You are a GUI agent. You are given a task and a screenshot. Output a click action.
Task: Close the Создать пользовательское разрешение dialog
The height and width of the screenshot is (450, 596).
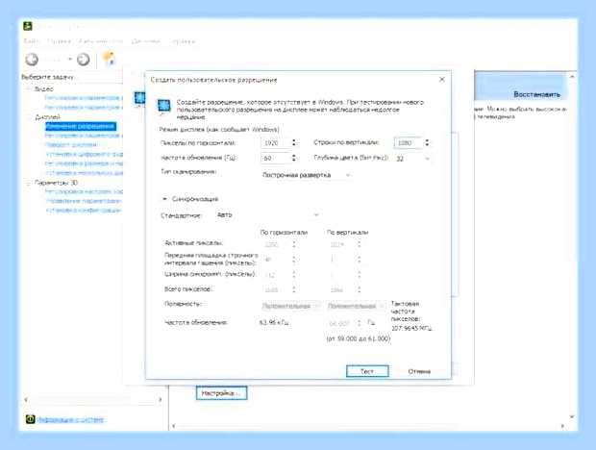point(441,80)
